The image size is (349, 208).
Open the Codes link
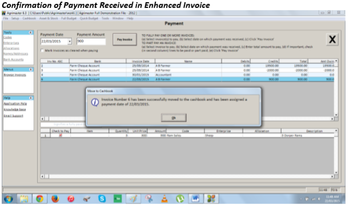(7, 37)
